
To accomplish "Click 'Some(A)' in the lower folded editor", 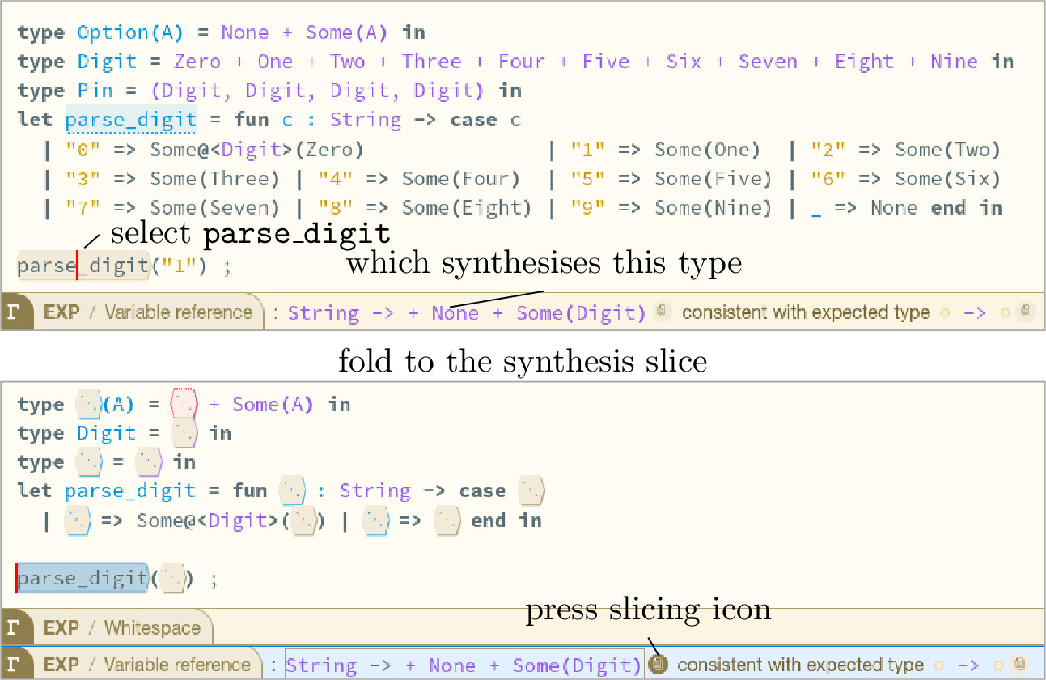I will (273, 404).
